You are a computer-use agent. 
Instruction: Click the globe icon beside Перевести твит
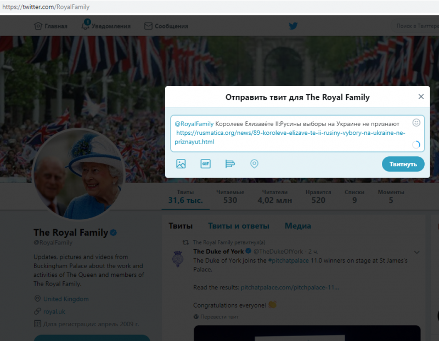pyautogui.click(x=196, y=317)
